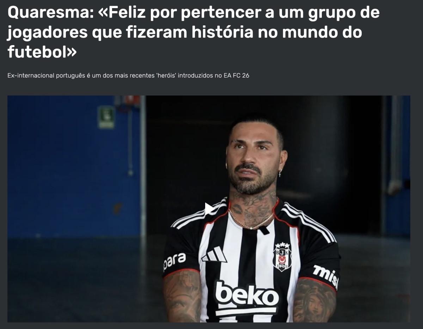The height and width of the screenshot is (329, 423).
Task: Play the Quaresma interview video
Action: [x=209, y=208]
